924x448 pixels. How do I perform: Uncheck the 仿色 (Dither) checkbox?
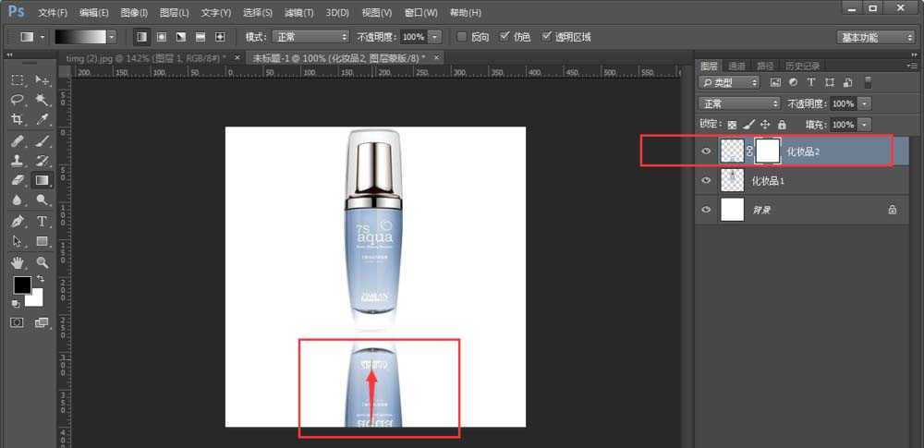click(505, 37)
